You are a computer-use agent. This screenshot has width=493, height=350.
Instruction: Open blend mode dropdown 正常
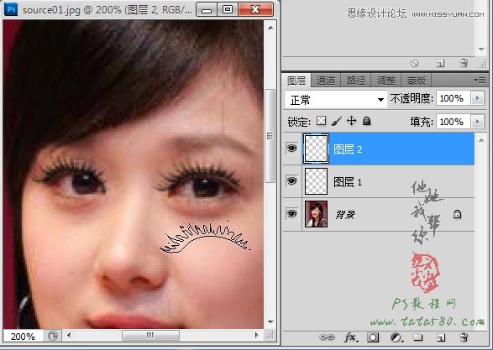click(x=336, y=100)
